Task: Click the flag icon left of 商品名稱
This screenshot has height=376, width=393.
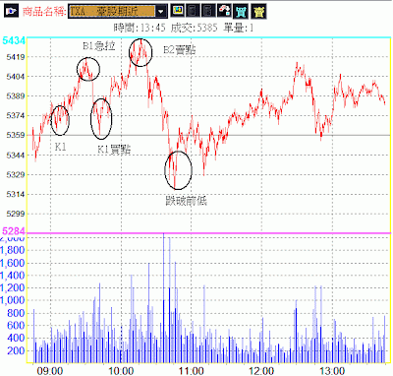Action: (11, 11)
